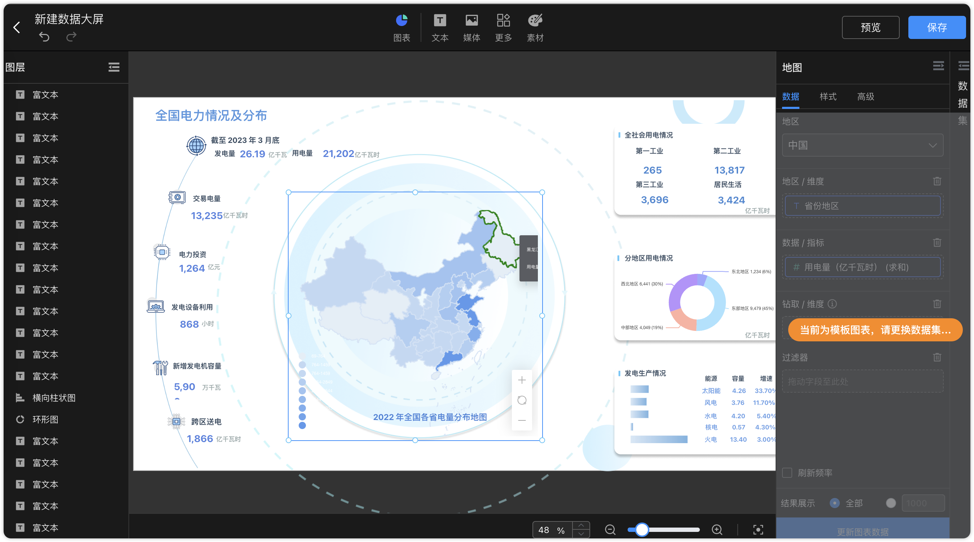
Task: Click the 发电生产情况 heading
Action: tap(645, 373)
